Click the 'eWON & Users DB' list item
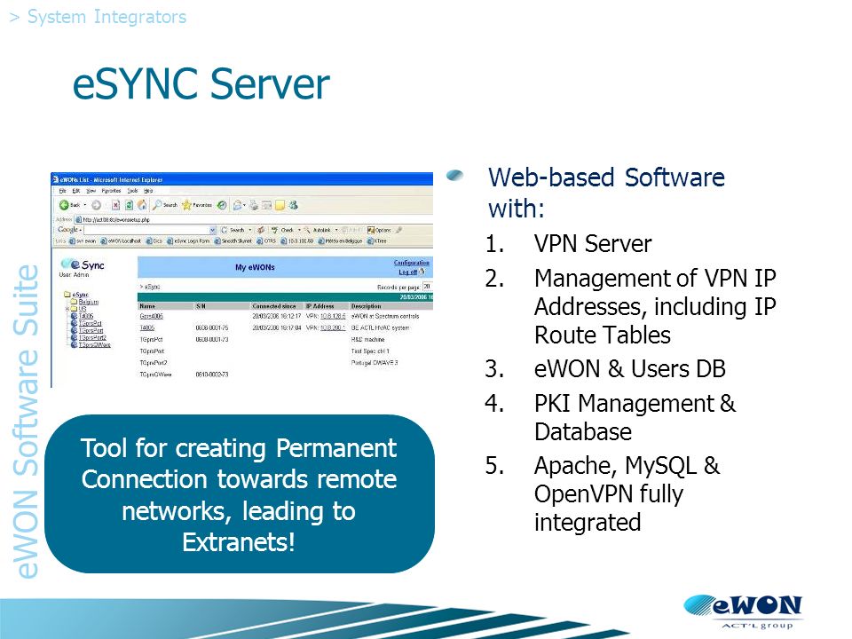852x639 pixels. (x=630, y=368)
